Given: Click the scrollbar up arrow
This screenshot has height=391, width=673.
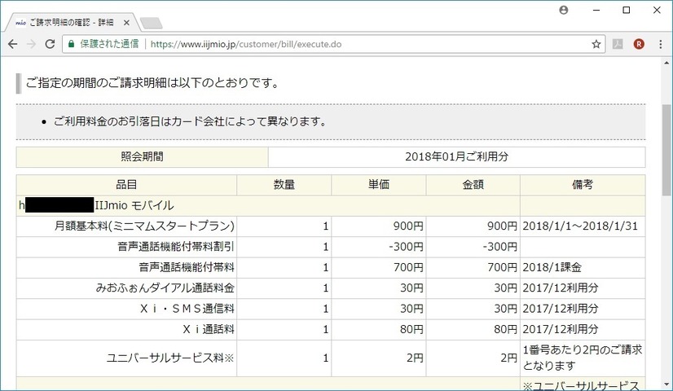Looking at the screenshot, I should point(666,63).
